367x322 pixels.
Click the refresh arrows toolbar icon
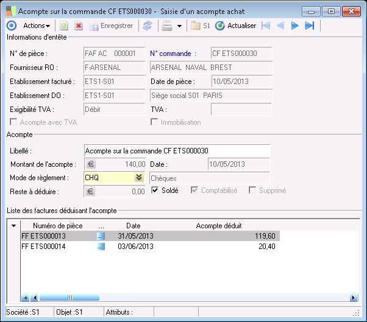(147, 26)
